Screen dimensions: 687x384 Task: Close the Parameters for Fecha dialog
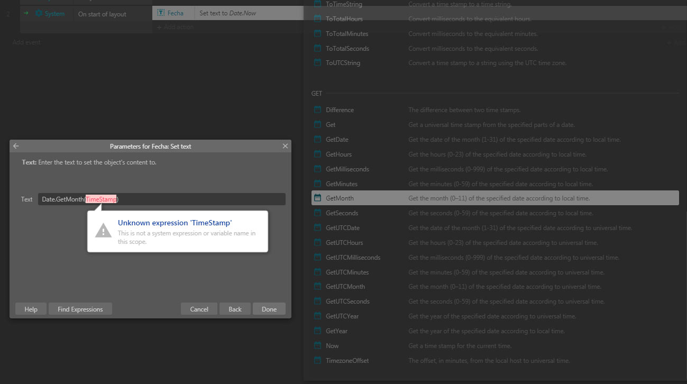pos(285,146)
